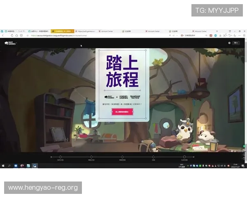The width and height of the screenshot is (247, 198).
Task: Click the 登入 login button
Action: click(x=236, y=43)
